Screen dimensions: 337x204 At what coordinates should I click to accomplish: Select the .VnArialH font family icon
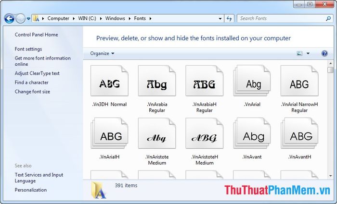click(x=109, y=133)
